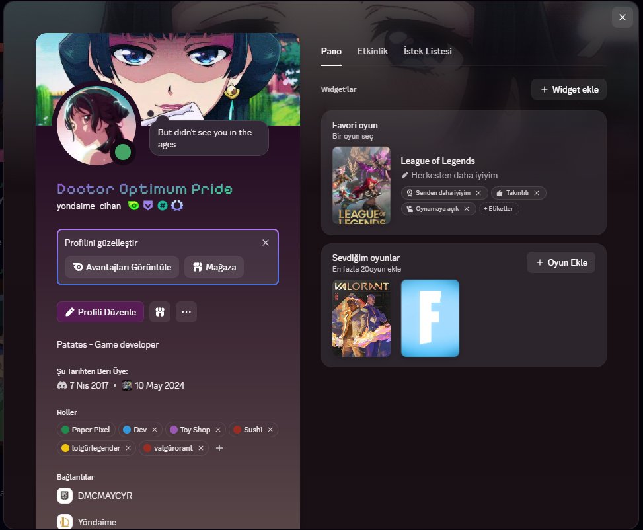Open the shop icon next to Profili Düzenle

[x=160, y=312]
